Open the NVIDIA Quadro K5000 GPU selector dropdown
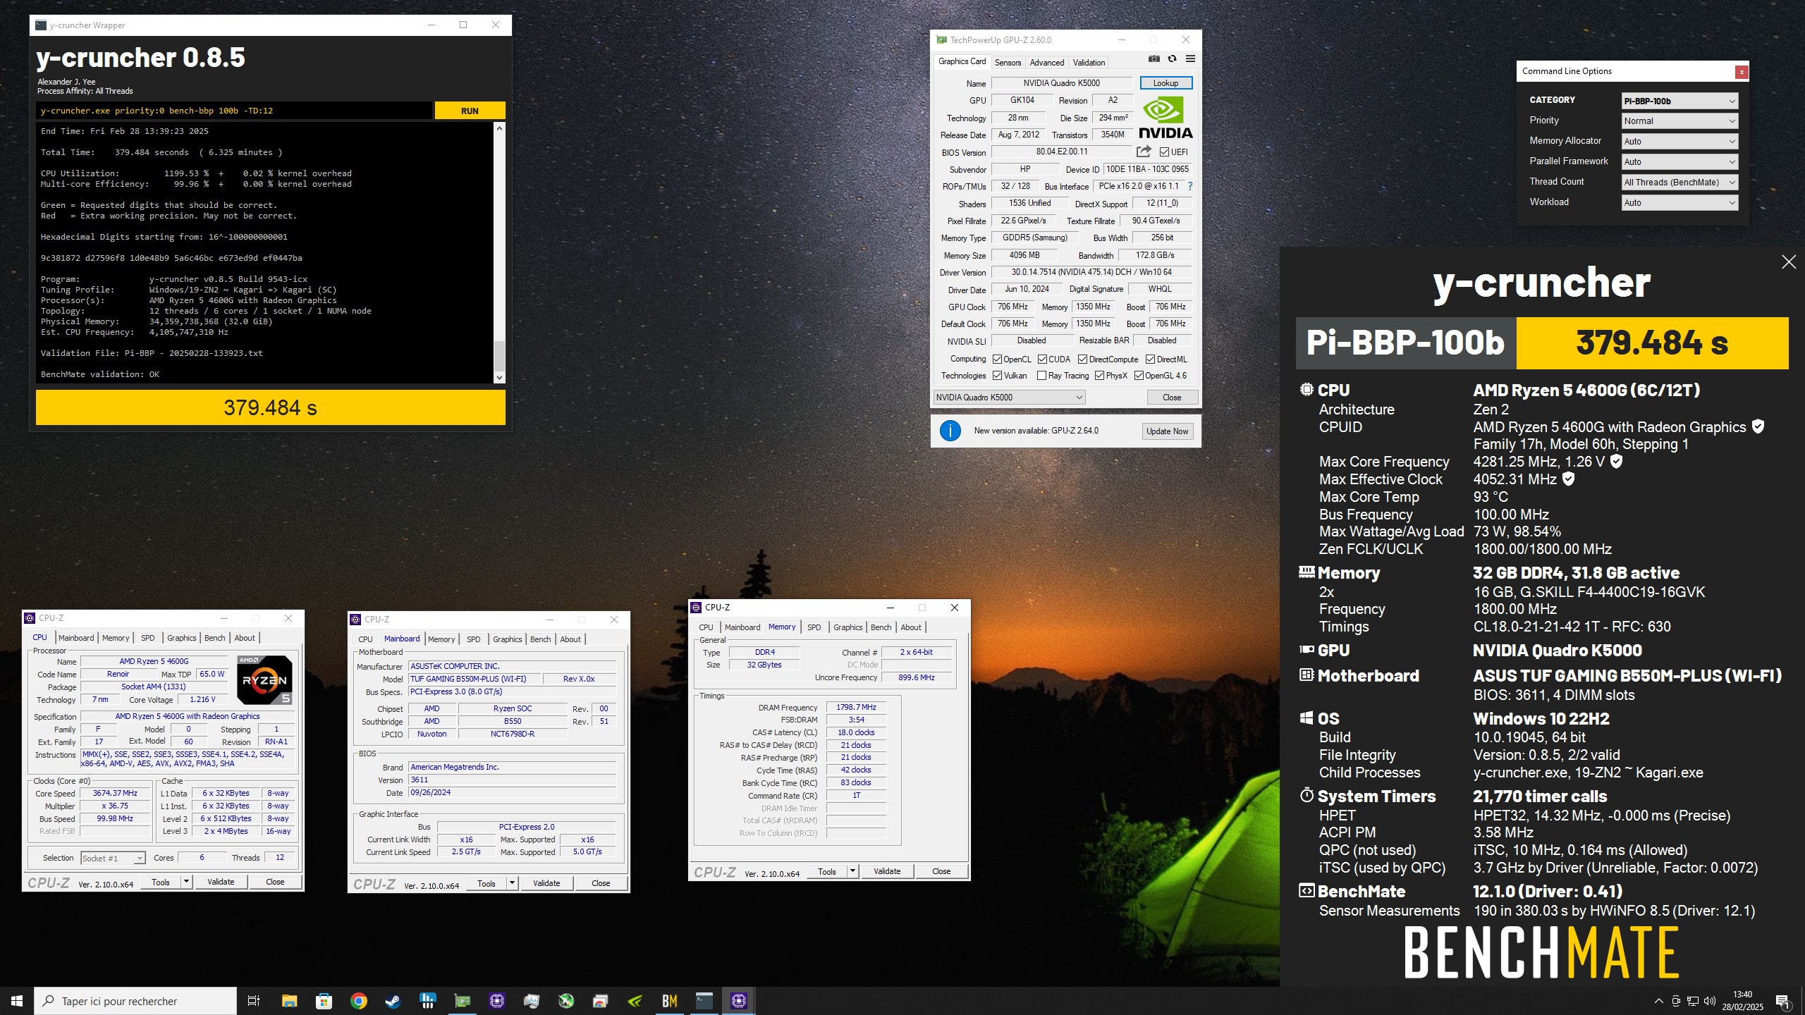Screen dimensions: 1805x1015 pos(1009,398)
